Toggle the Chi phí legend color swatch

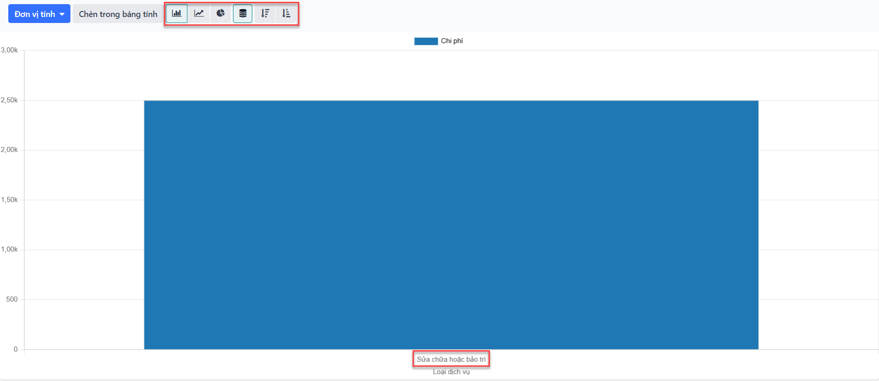[426, 41]
